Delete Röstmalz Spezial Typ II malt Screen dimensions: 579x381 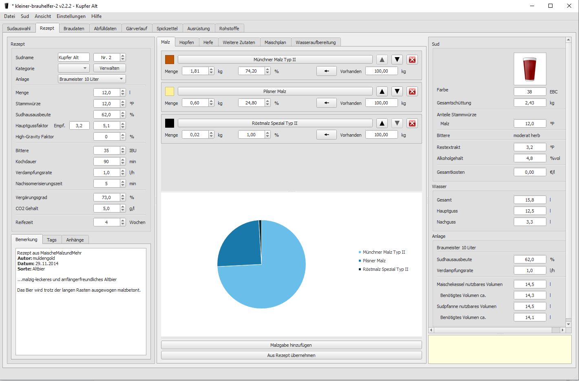pyautogui.click(x=412, y=123)
